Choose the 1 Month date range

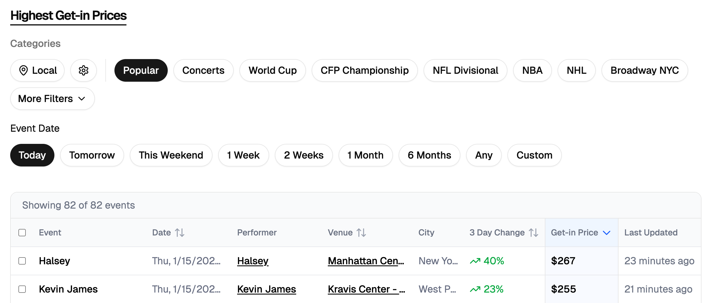(365, 155)
